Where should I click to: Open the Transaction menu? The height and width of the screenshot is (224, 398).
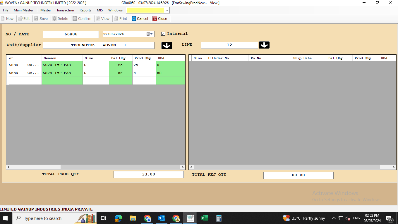click(65, 10)
